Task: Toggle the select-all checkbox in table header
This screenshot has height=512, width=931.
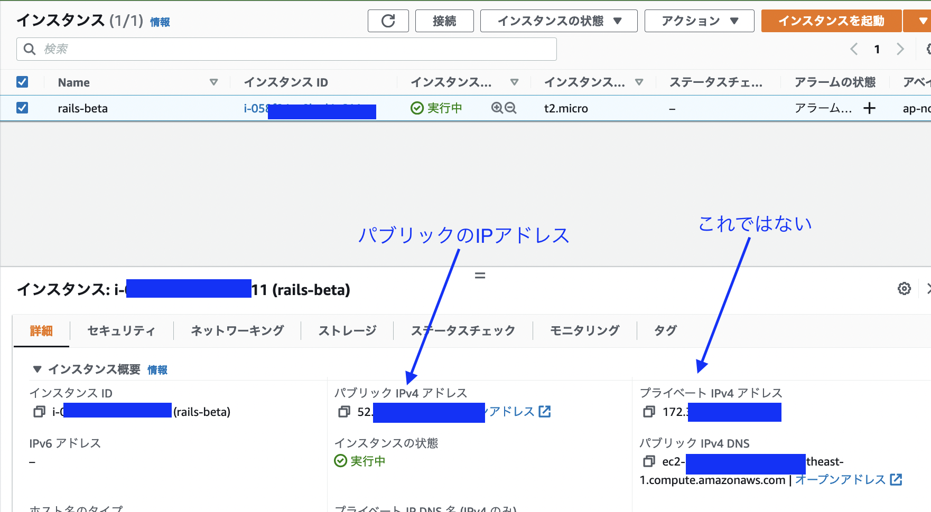Action: 22,82
